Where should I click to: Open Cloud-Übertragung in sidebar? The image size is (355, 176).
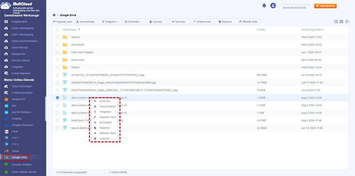pyautogui.click(x=23, y=28)
